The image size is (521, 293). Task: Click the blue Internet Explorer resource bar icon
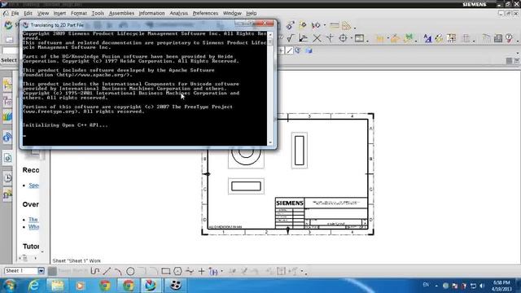point(7,138)
